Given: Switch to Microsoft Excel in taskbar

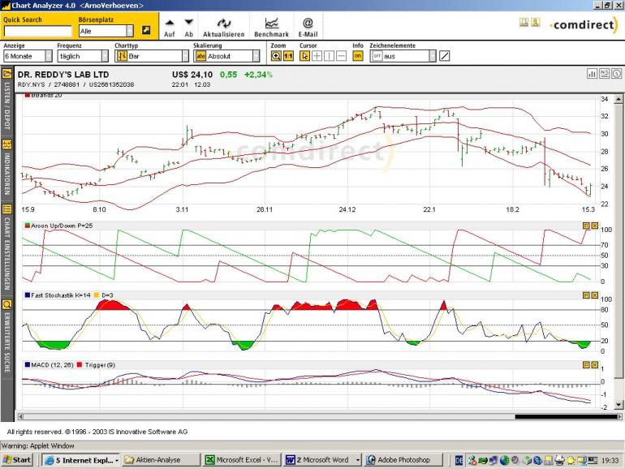Looking at the screenshot, I should tap(241, 460).
